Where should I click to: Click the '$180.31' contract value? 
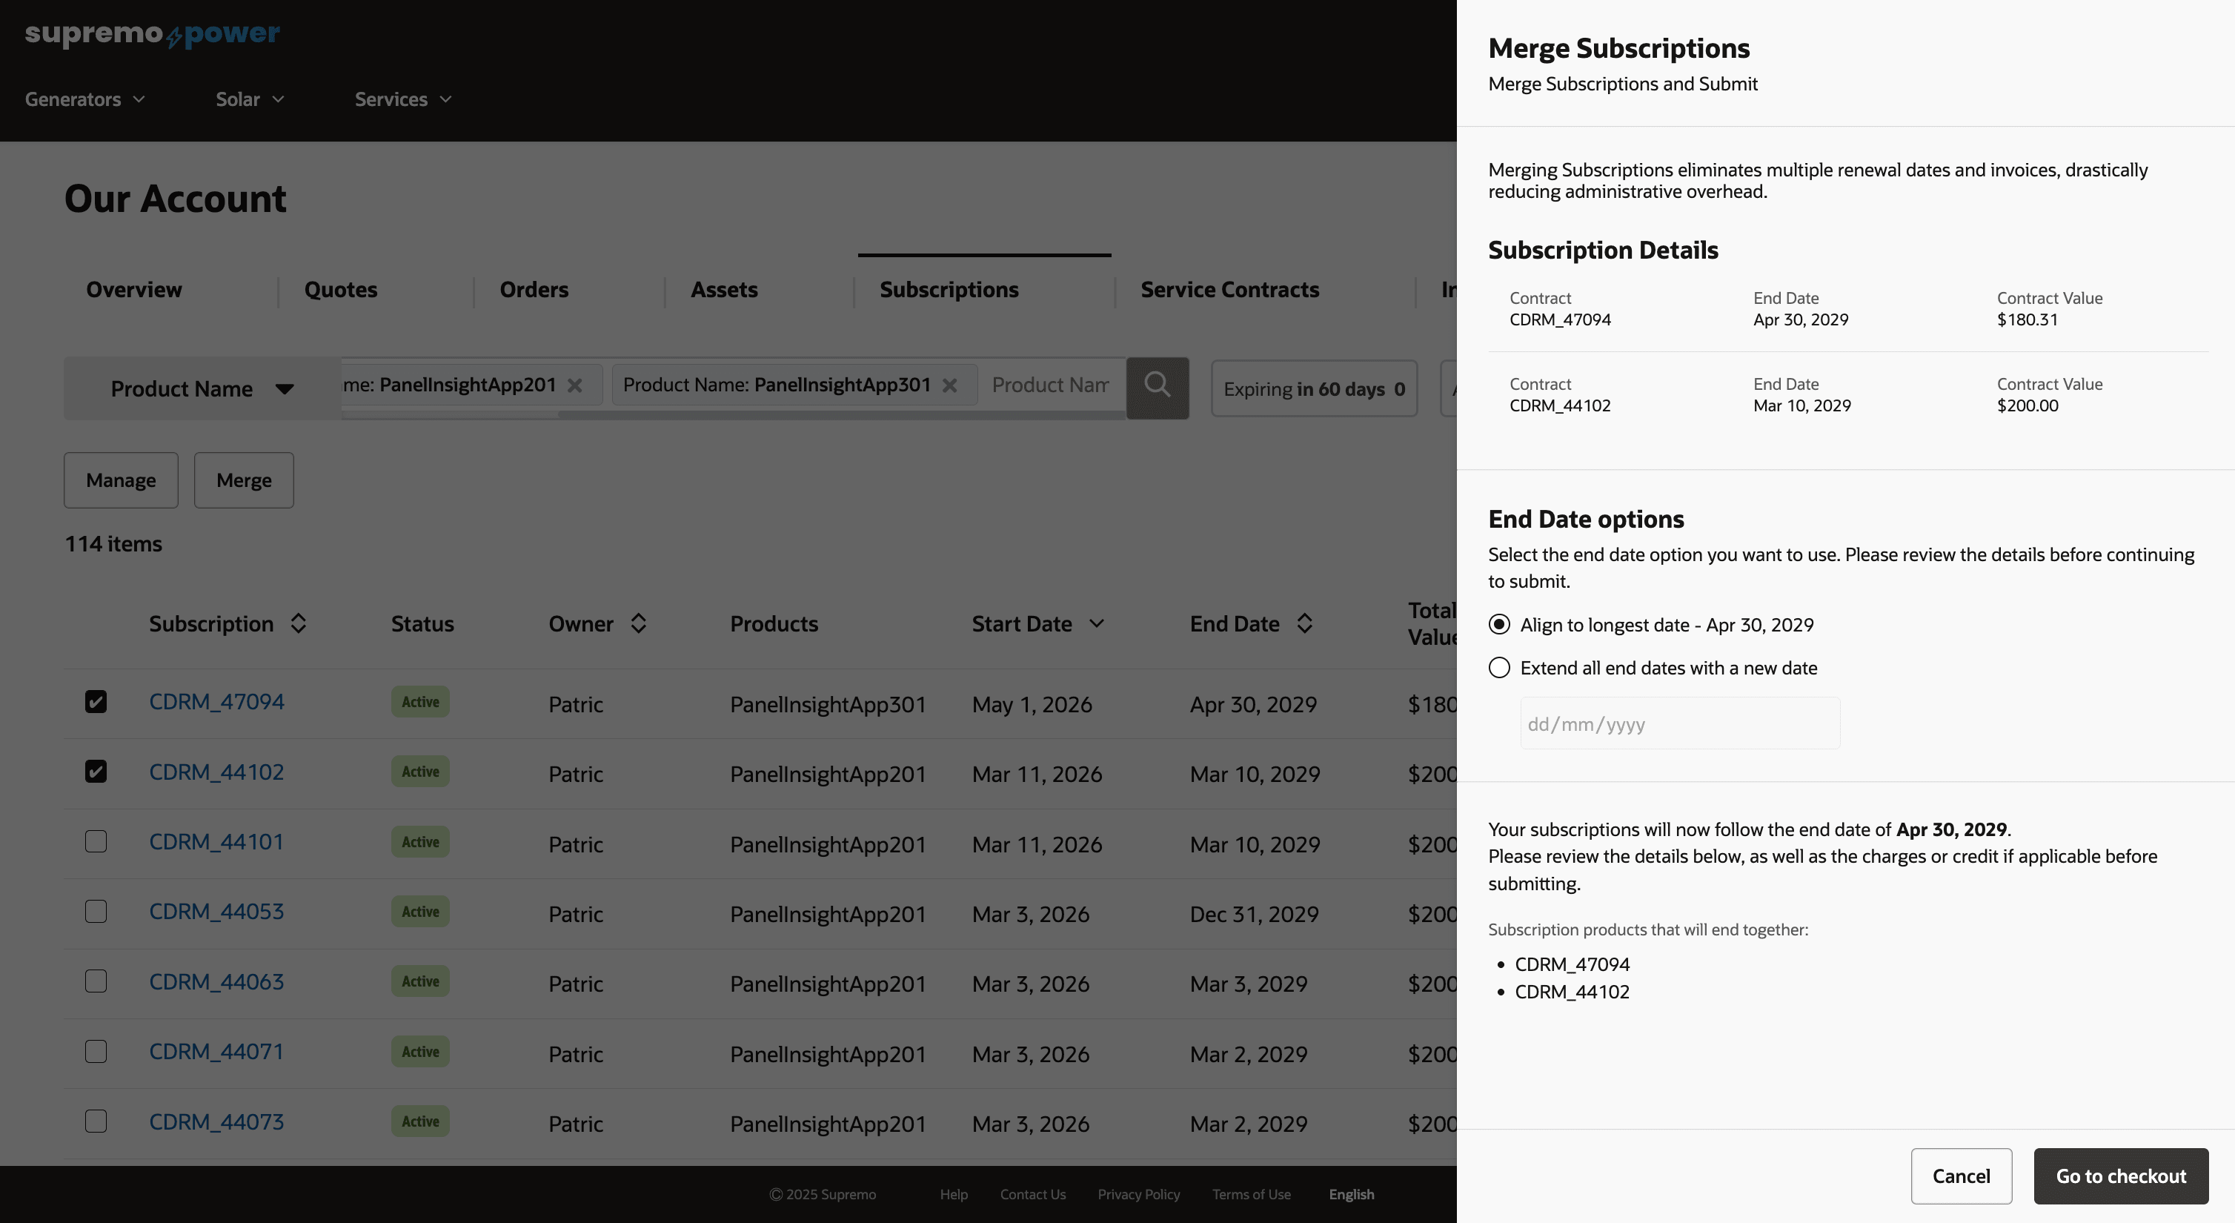[x=2027, y=319]
